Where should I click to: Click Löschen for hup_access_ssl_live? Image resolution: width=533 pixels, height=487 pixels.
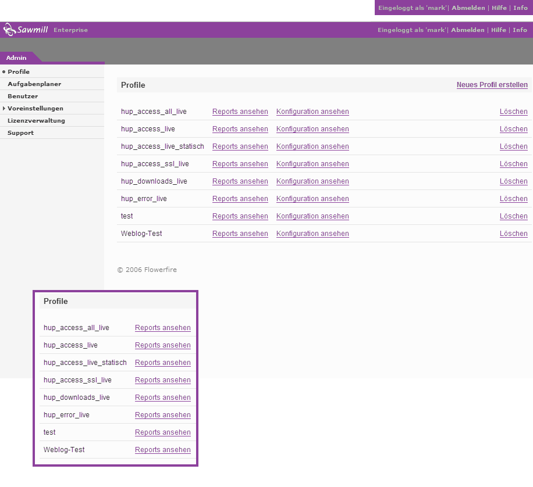coord(513,164)
